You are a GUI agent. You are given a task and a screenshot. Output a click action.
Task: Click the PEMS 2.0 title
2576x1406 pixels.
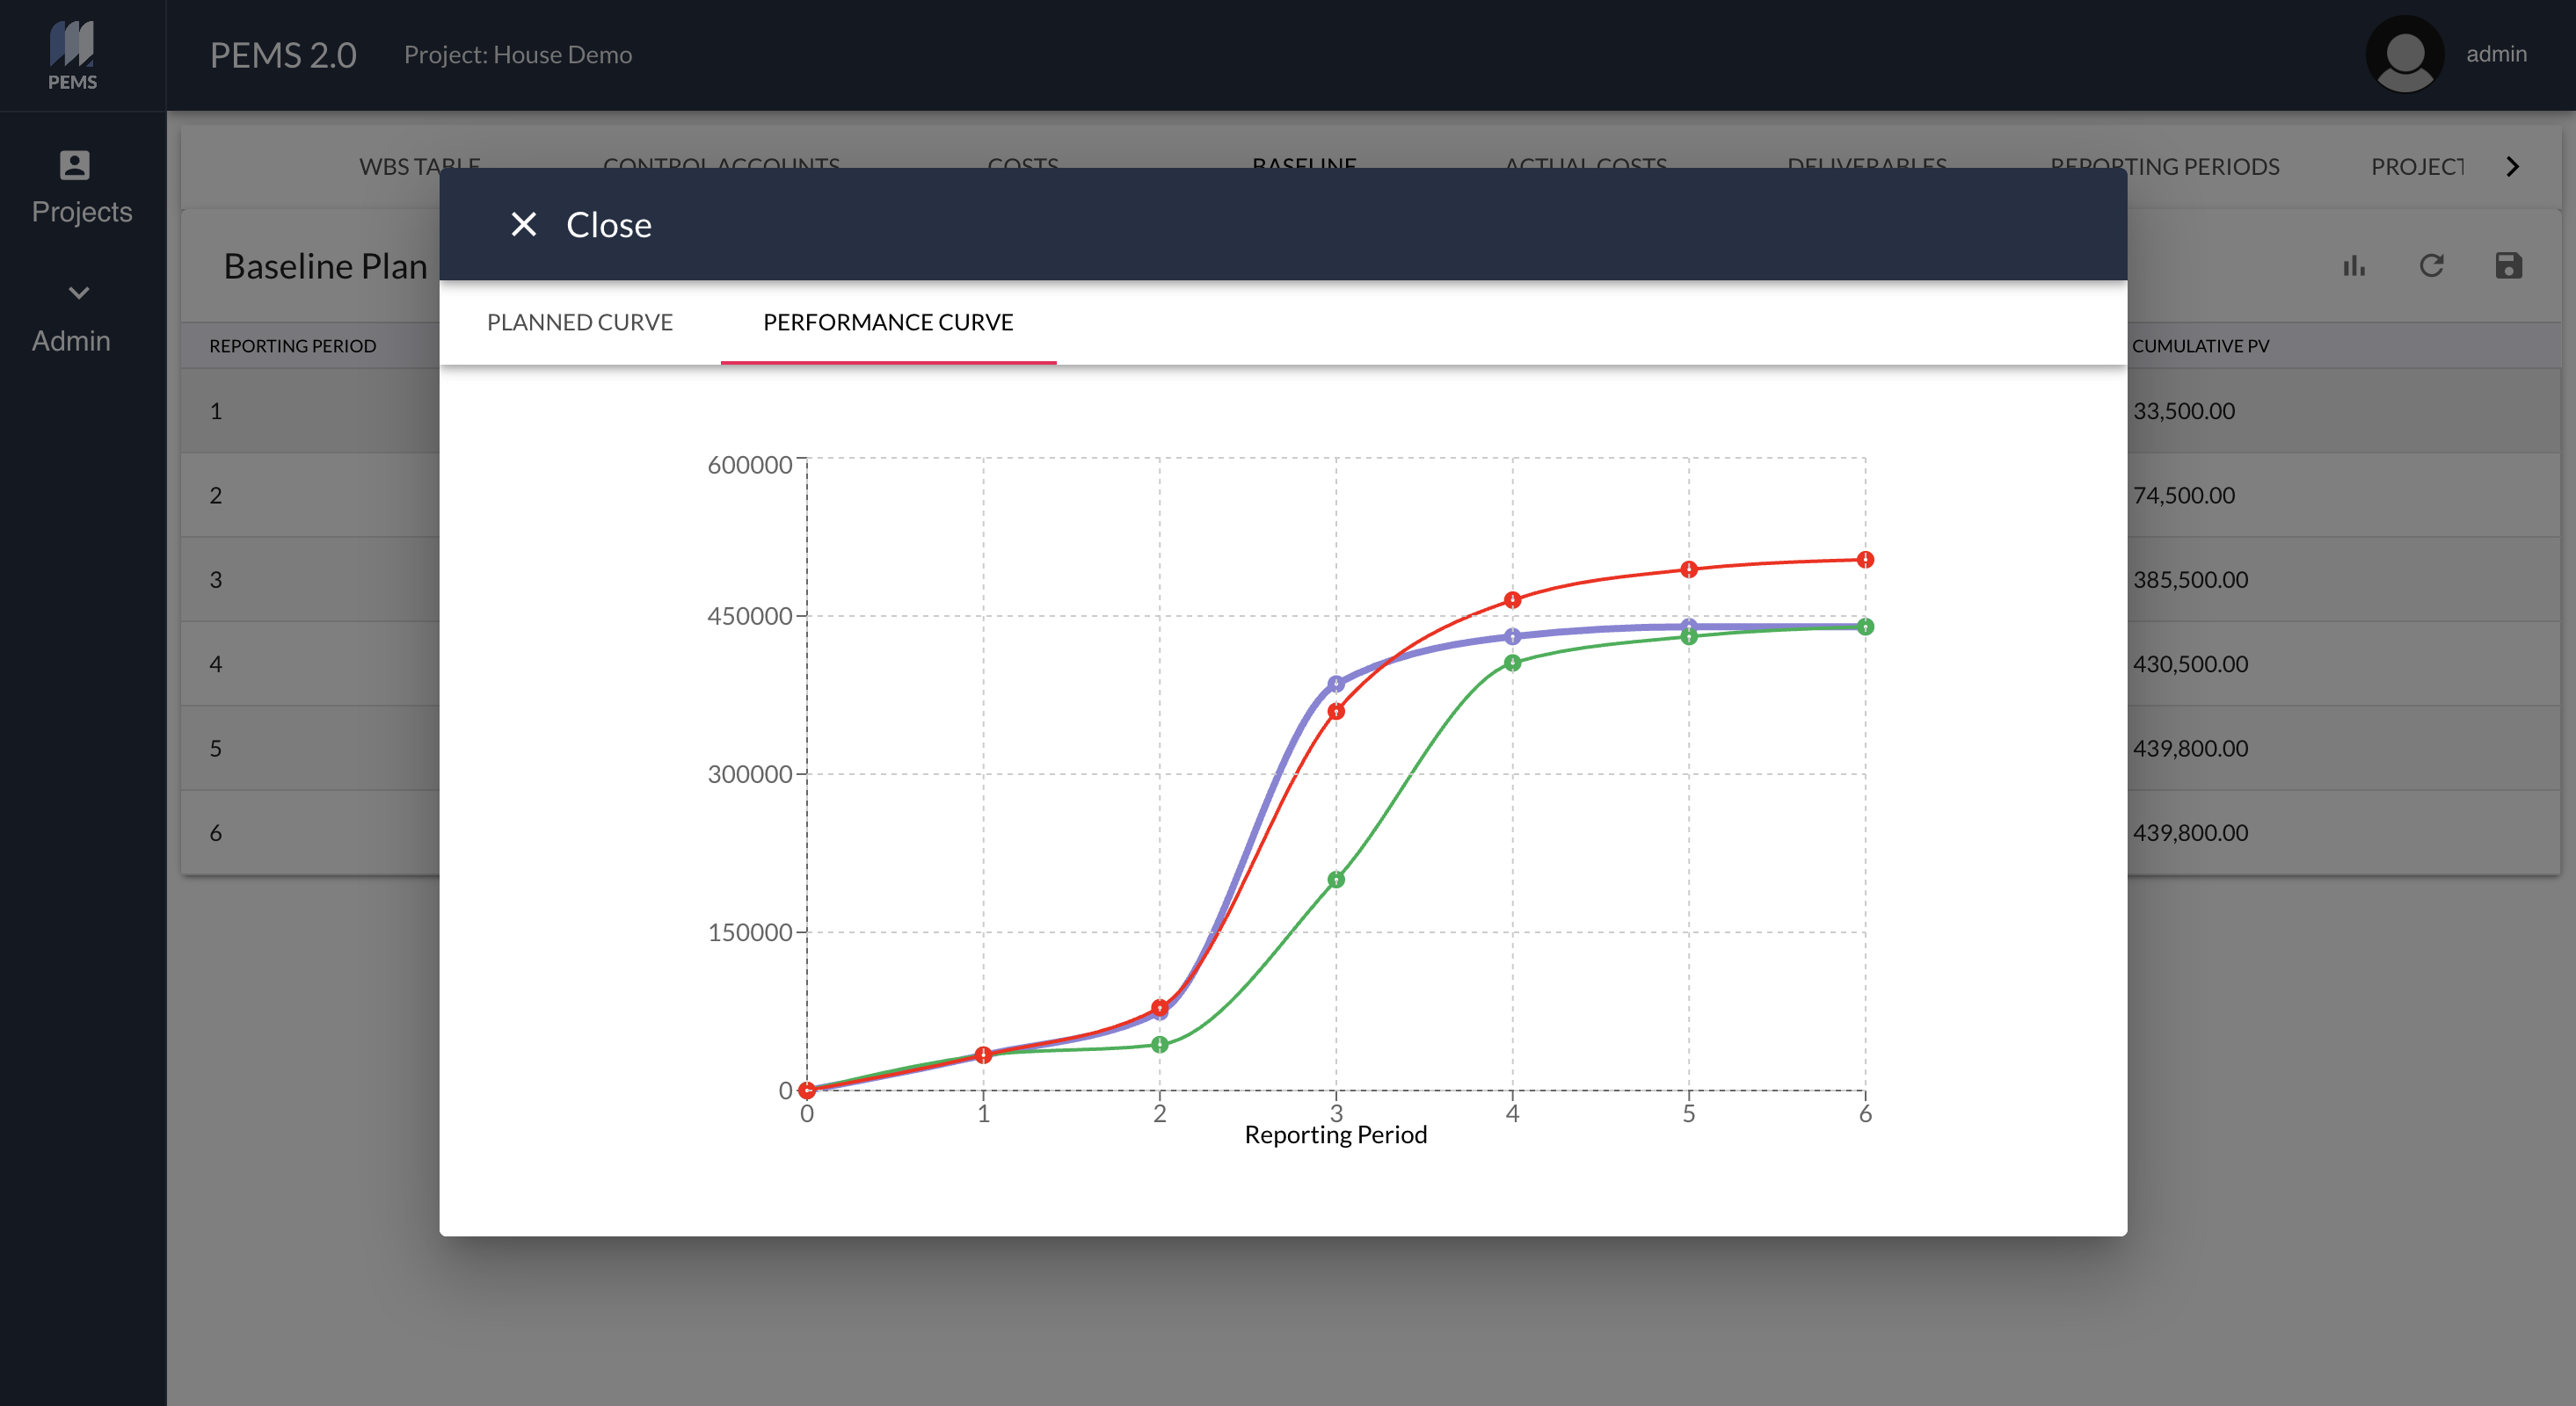(283, 55)
